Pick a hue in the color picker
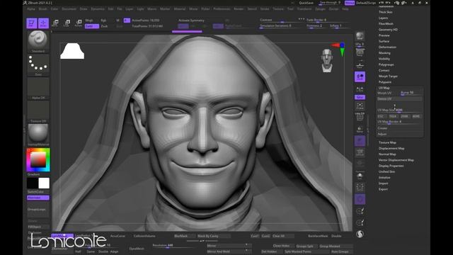The image size is (453, 255). coord(38,160)
